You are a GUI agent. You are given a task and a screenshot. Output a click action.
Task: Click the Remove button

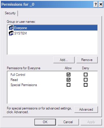(87, 60)
